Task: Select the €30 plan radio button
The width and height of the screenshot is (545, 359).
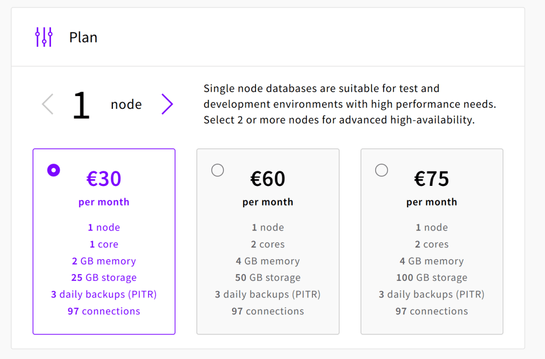Action: 54,170
